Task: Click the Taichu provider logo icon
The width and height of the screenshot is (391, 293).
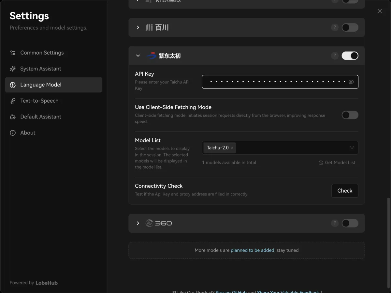Action: (x=151, y=56)
